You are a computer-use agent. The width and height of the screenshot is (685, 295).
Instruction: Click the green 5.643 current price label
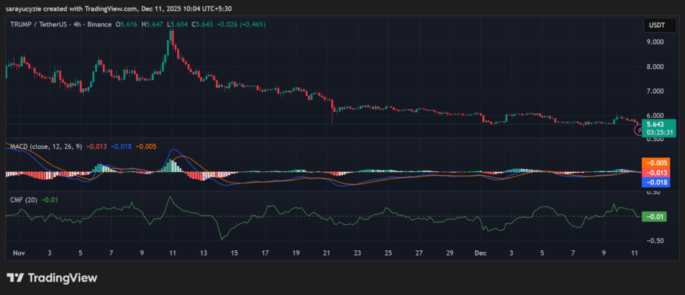tap(655, 124)
